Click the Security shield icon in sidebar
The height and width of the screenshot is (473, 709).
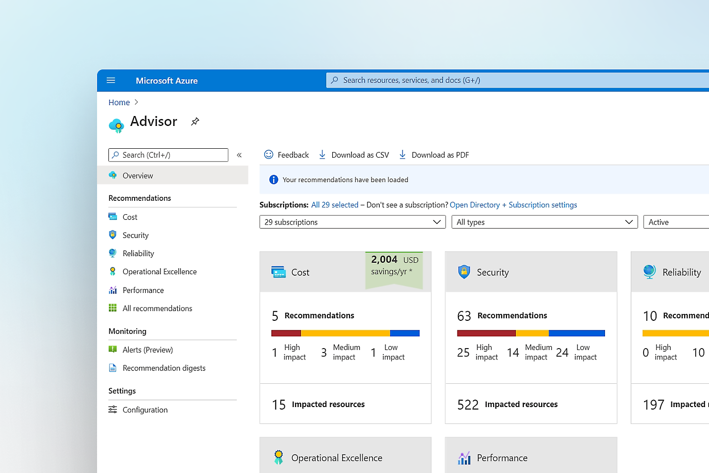113,235
